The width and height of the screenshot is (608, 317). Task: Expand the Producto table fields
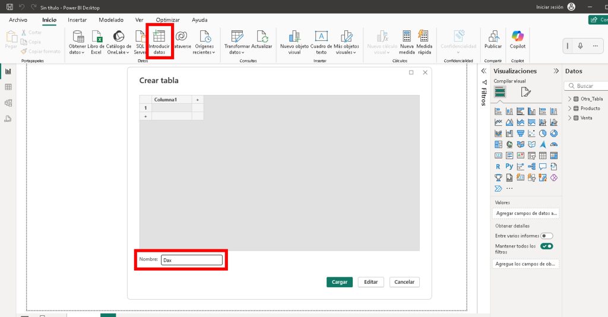coord(569,109)
